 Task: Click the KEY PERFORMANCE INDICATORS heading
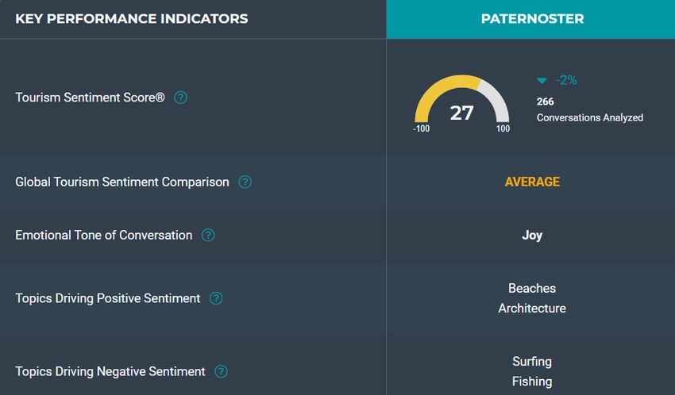[x=131, y=19]
